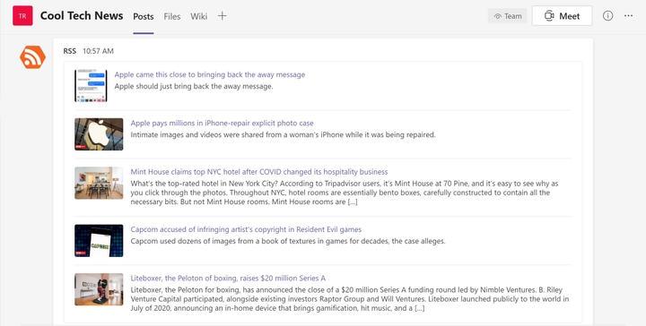Open Apple pays millions iPhone-repair article
This screenshot has width=646, height=326.
(223, 124)
